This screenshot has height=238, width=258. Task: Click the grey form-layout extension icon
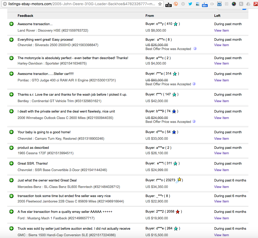click(x=227, y=4)
